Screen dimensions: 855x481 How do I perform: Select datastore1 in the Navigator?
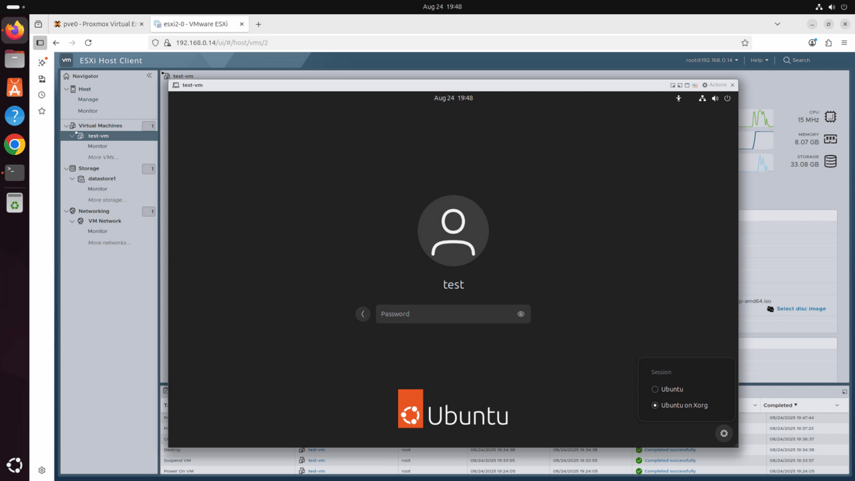(102, 178)
